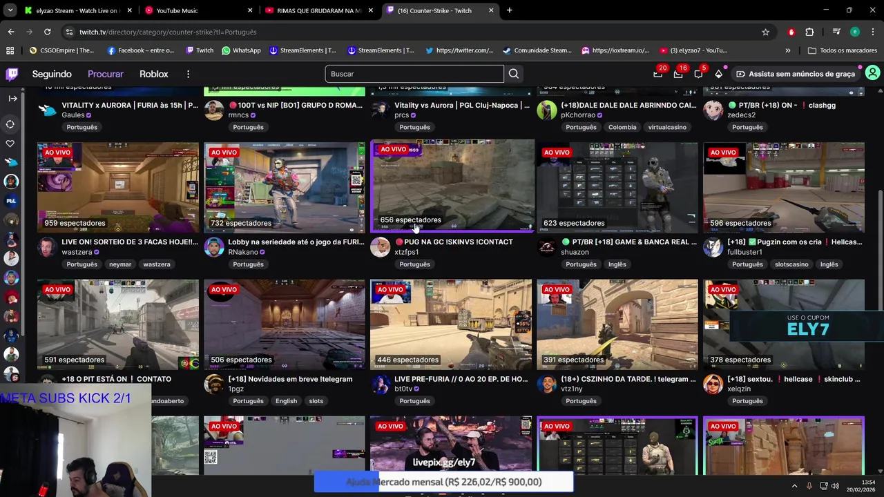This screenshot has height=497, width=884.
Task: Switch to elyzao Stream Kick browser tab
Action: click(x=77, y=10)
